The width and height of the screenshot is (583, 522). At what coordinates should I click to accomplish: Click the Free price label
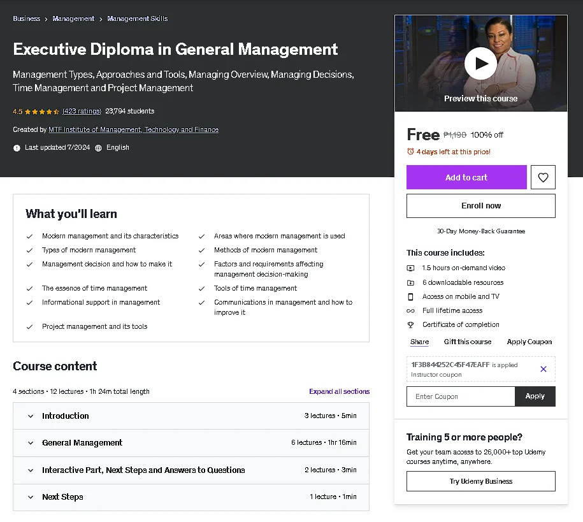[423, 134]
